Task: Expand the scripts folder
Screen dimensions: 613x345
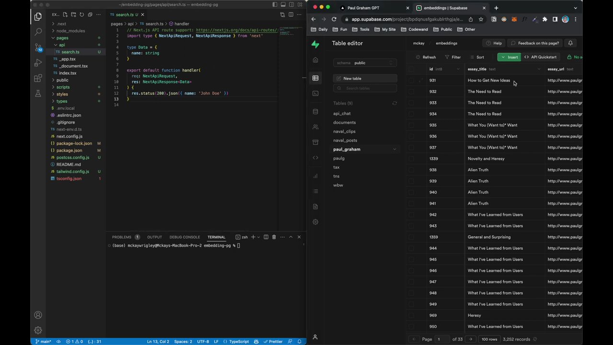Action: coord(63,87)
